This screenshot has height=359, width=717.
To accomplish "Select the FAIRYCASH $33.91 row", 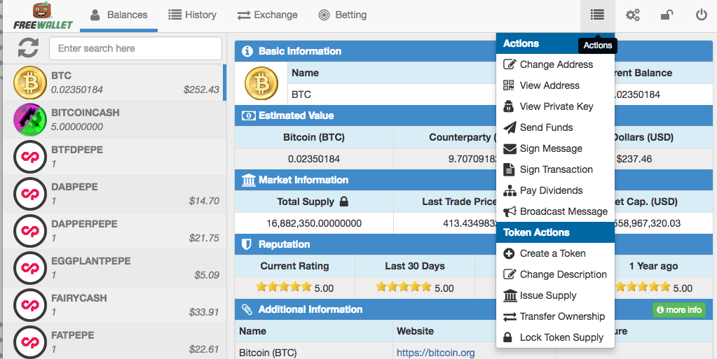I will pyautogui.click(x=115, y=304).
